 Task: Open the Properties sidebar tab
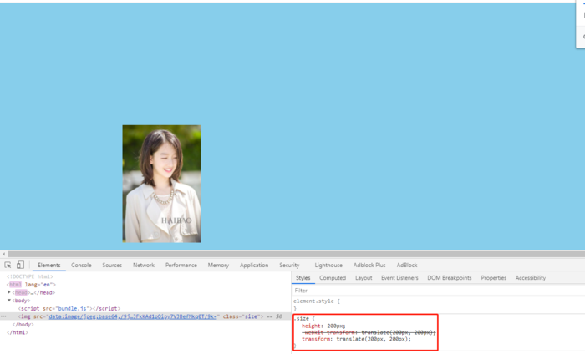tap(494, 278)
